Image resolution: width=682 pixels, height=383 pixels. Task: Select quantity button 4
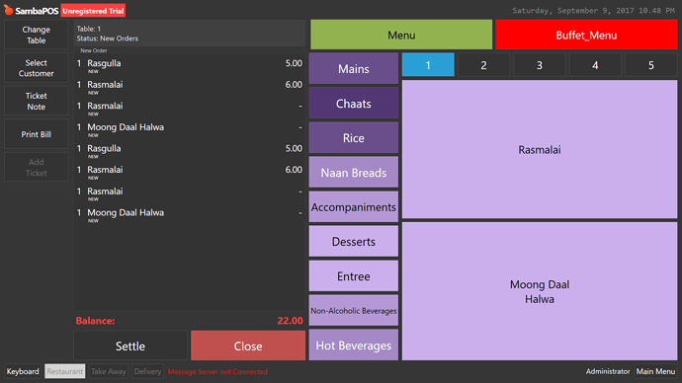point(595,65)
